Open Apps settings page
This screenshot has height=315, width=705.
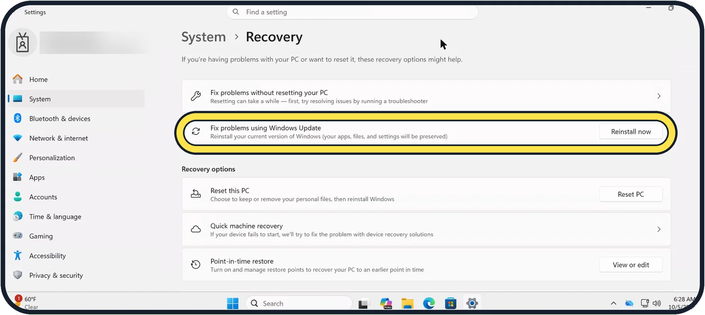click(76, 177)
